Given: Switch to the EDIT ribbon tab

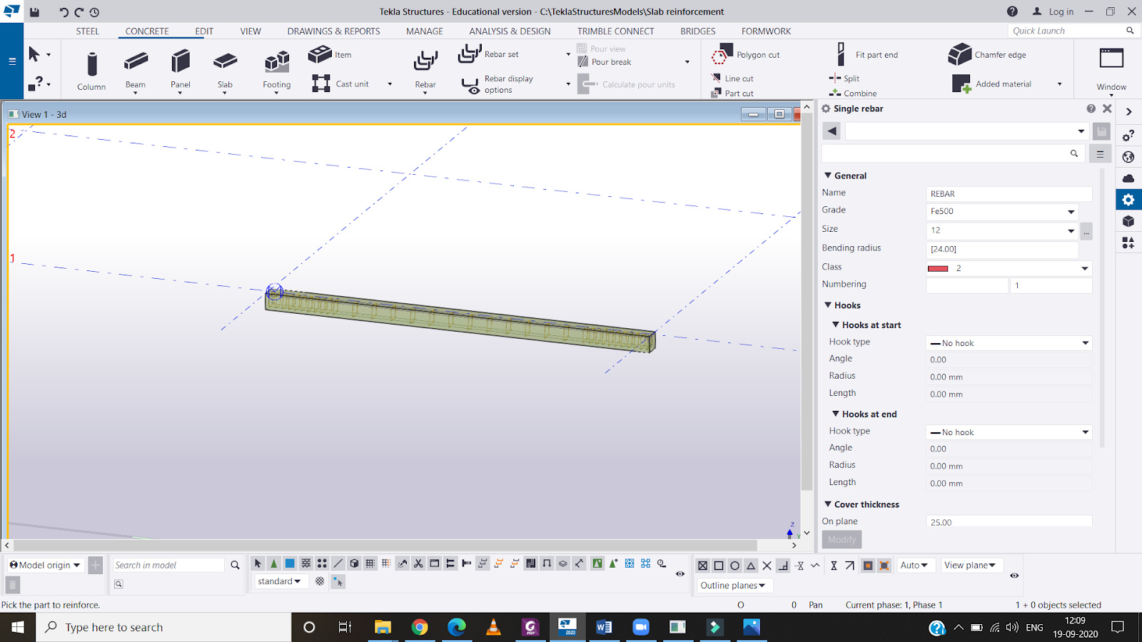Looking at the screenshot, I should (x=204, y=31).
